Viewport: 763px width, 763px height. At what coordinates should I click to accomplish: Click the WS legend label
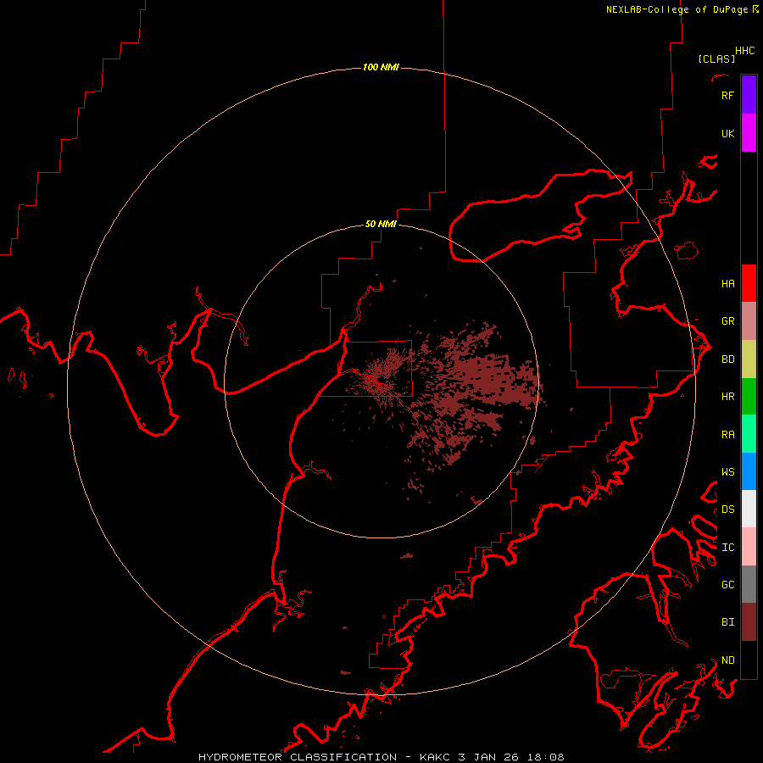click(727, 471)
